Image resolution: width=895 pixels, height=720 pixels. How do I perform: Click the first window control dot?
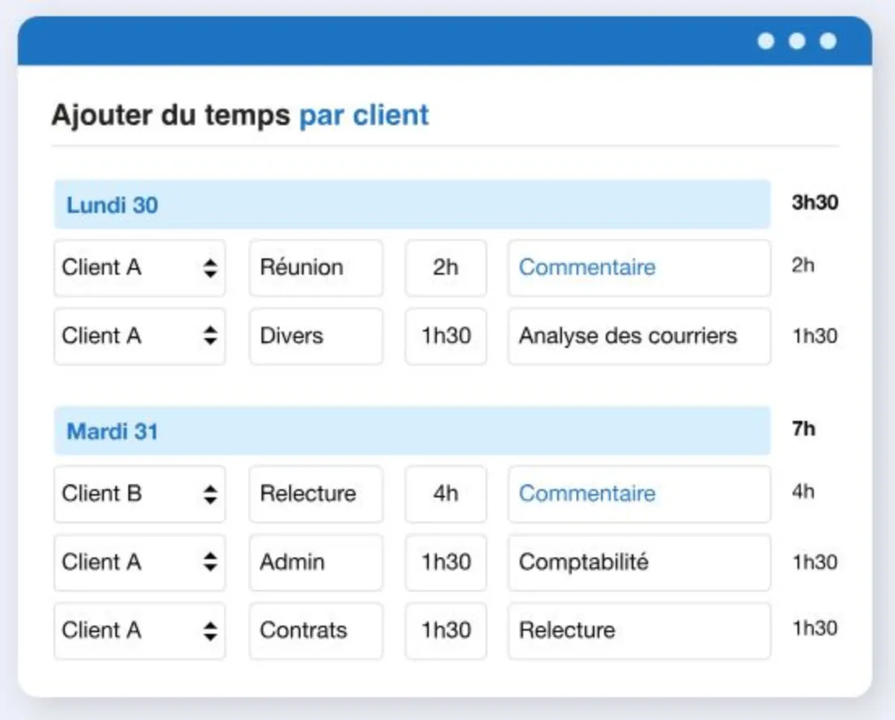pos(766,41)
